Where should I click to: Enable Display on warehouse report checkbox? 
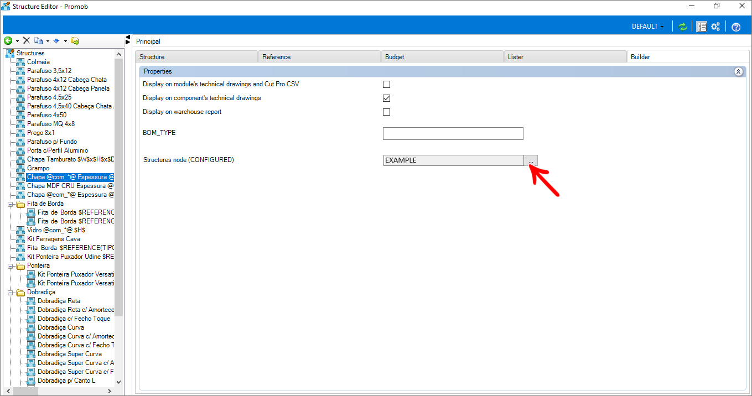point(387,112)
